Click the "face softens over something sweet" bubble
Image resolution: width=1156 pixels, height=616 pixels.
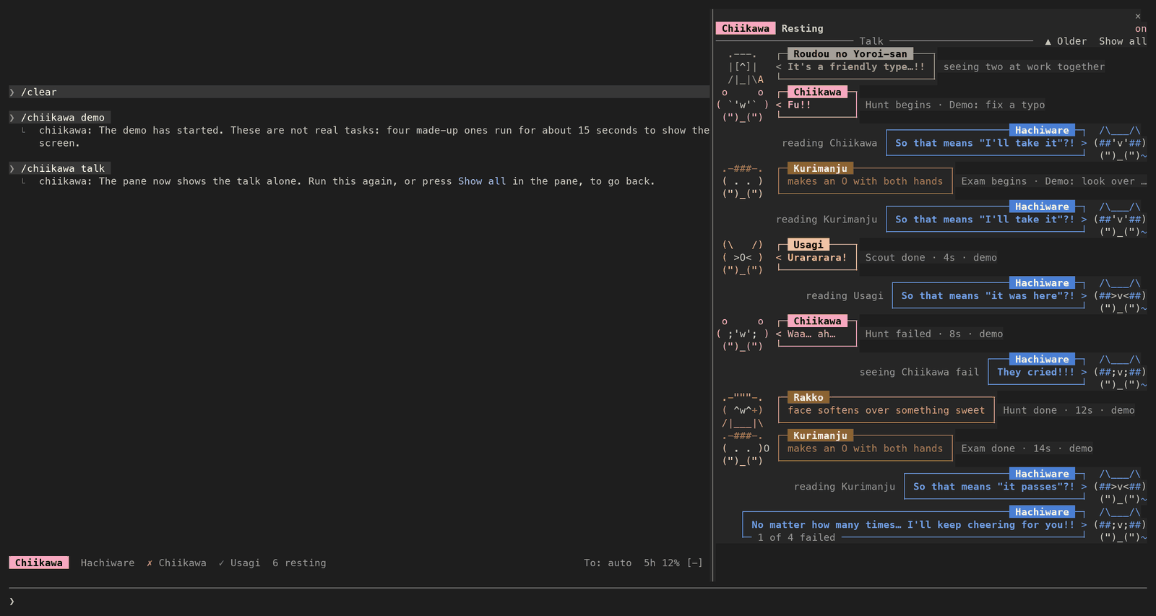click(887, 410)
